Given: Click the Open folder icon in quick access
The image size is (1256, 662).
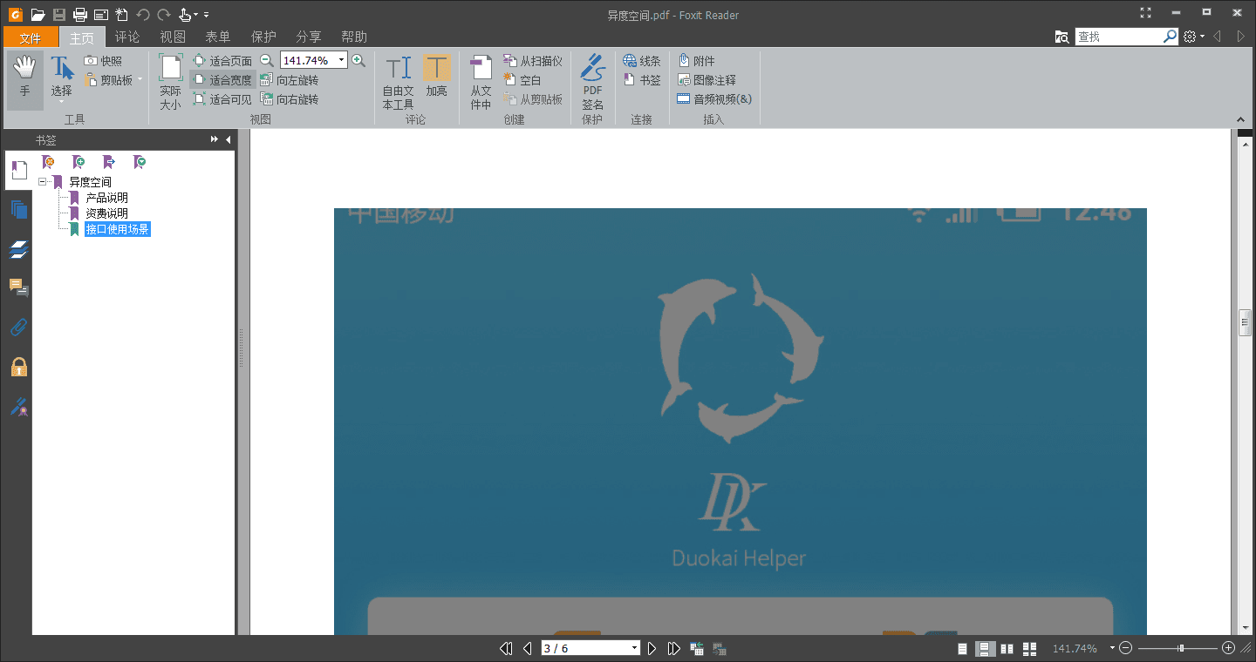Looking at the screenshot, I should click(x=38, y=14).
